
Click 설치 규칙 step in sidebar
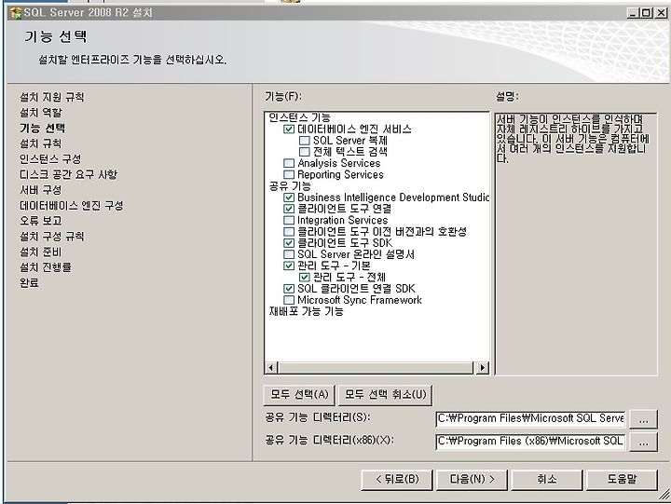(41, 143)
